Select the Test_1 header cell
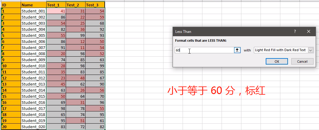Screen dimensions: 319x130 (56, 5)
